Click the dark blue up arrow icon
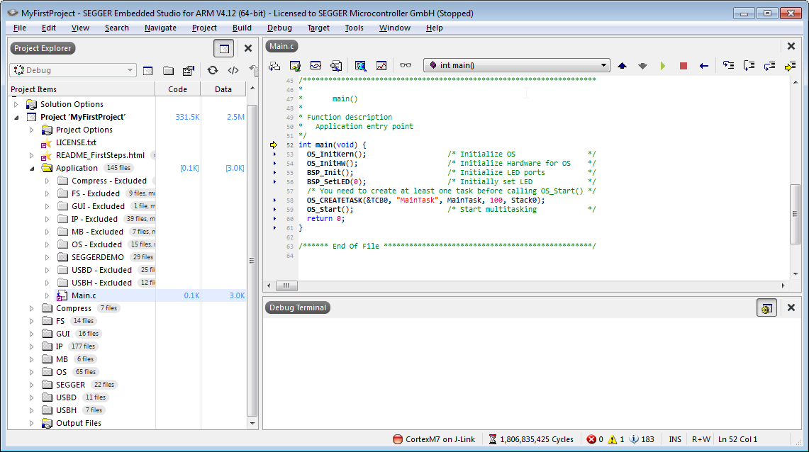Viewport: 809px width, 452px height. click(623, 65)
